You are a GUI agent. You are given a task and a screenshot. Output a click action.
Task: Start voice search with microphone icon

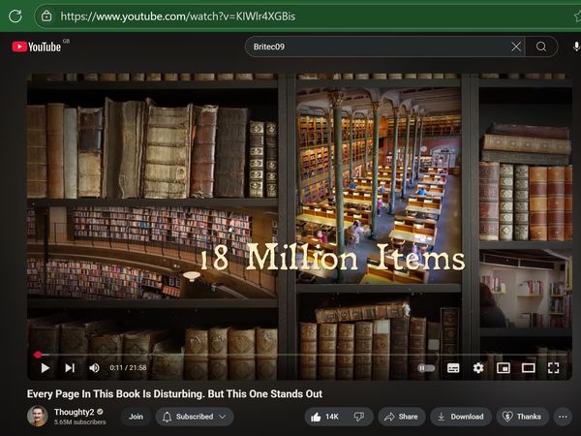576,47
